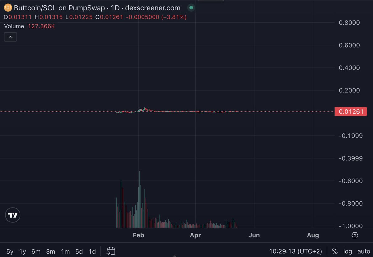The image size is (373, 257).
Task: Toggle log scale mode
Action: [347, 251]
